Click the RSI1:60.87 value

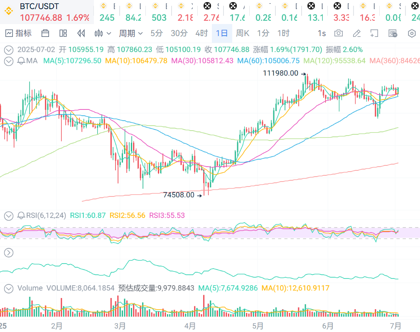point(88,216)
